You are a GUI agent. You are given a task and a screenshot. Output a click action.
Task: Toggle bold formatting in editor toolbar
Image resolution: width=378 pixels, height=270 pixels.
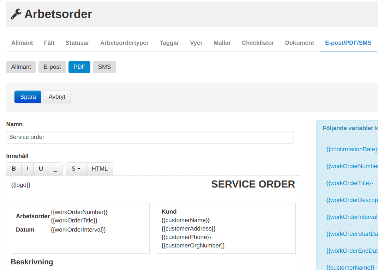(x=14, y=169)
